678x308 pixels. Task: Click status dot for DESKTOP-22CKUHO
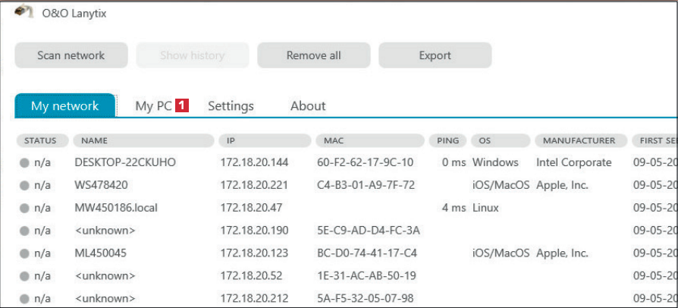24,162
